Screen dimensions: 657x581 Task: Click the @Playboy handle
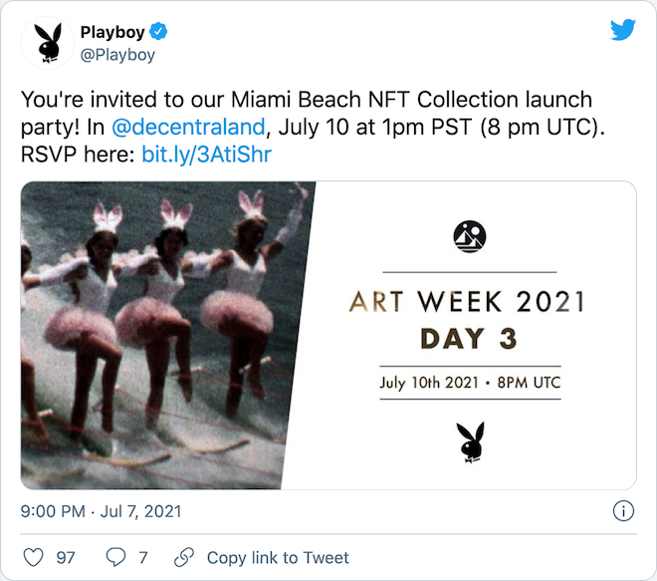117,55
